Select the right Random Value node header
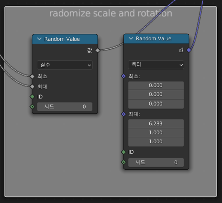222x203 pixels. coord(156,39)
